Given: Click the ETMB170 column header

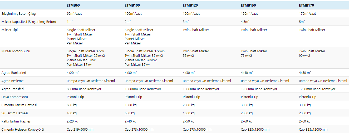Looking at the screenshot, I should 306,5.
